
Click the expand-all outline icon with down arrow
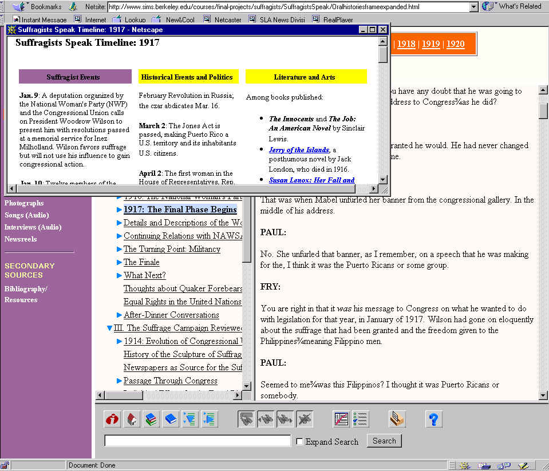click(189, 419)
